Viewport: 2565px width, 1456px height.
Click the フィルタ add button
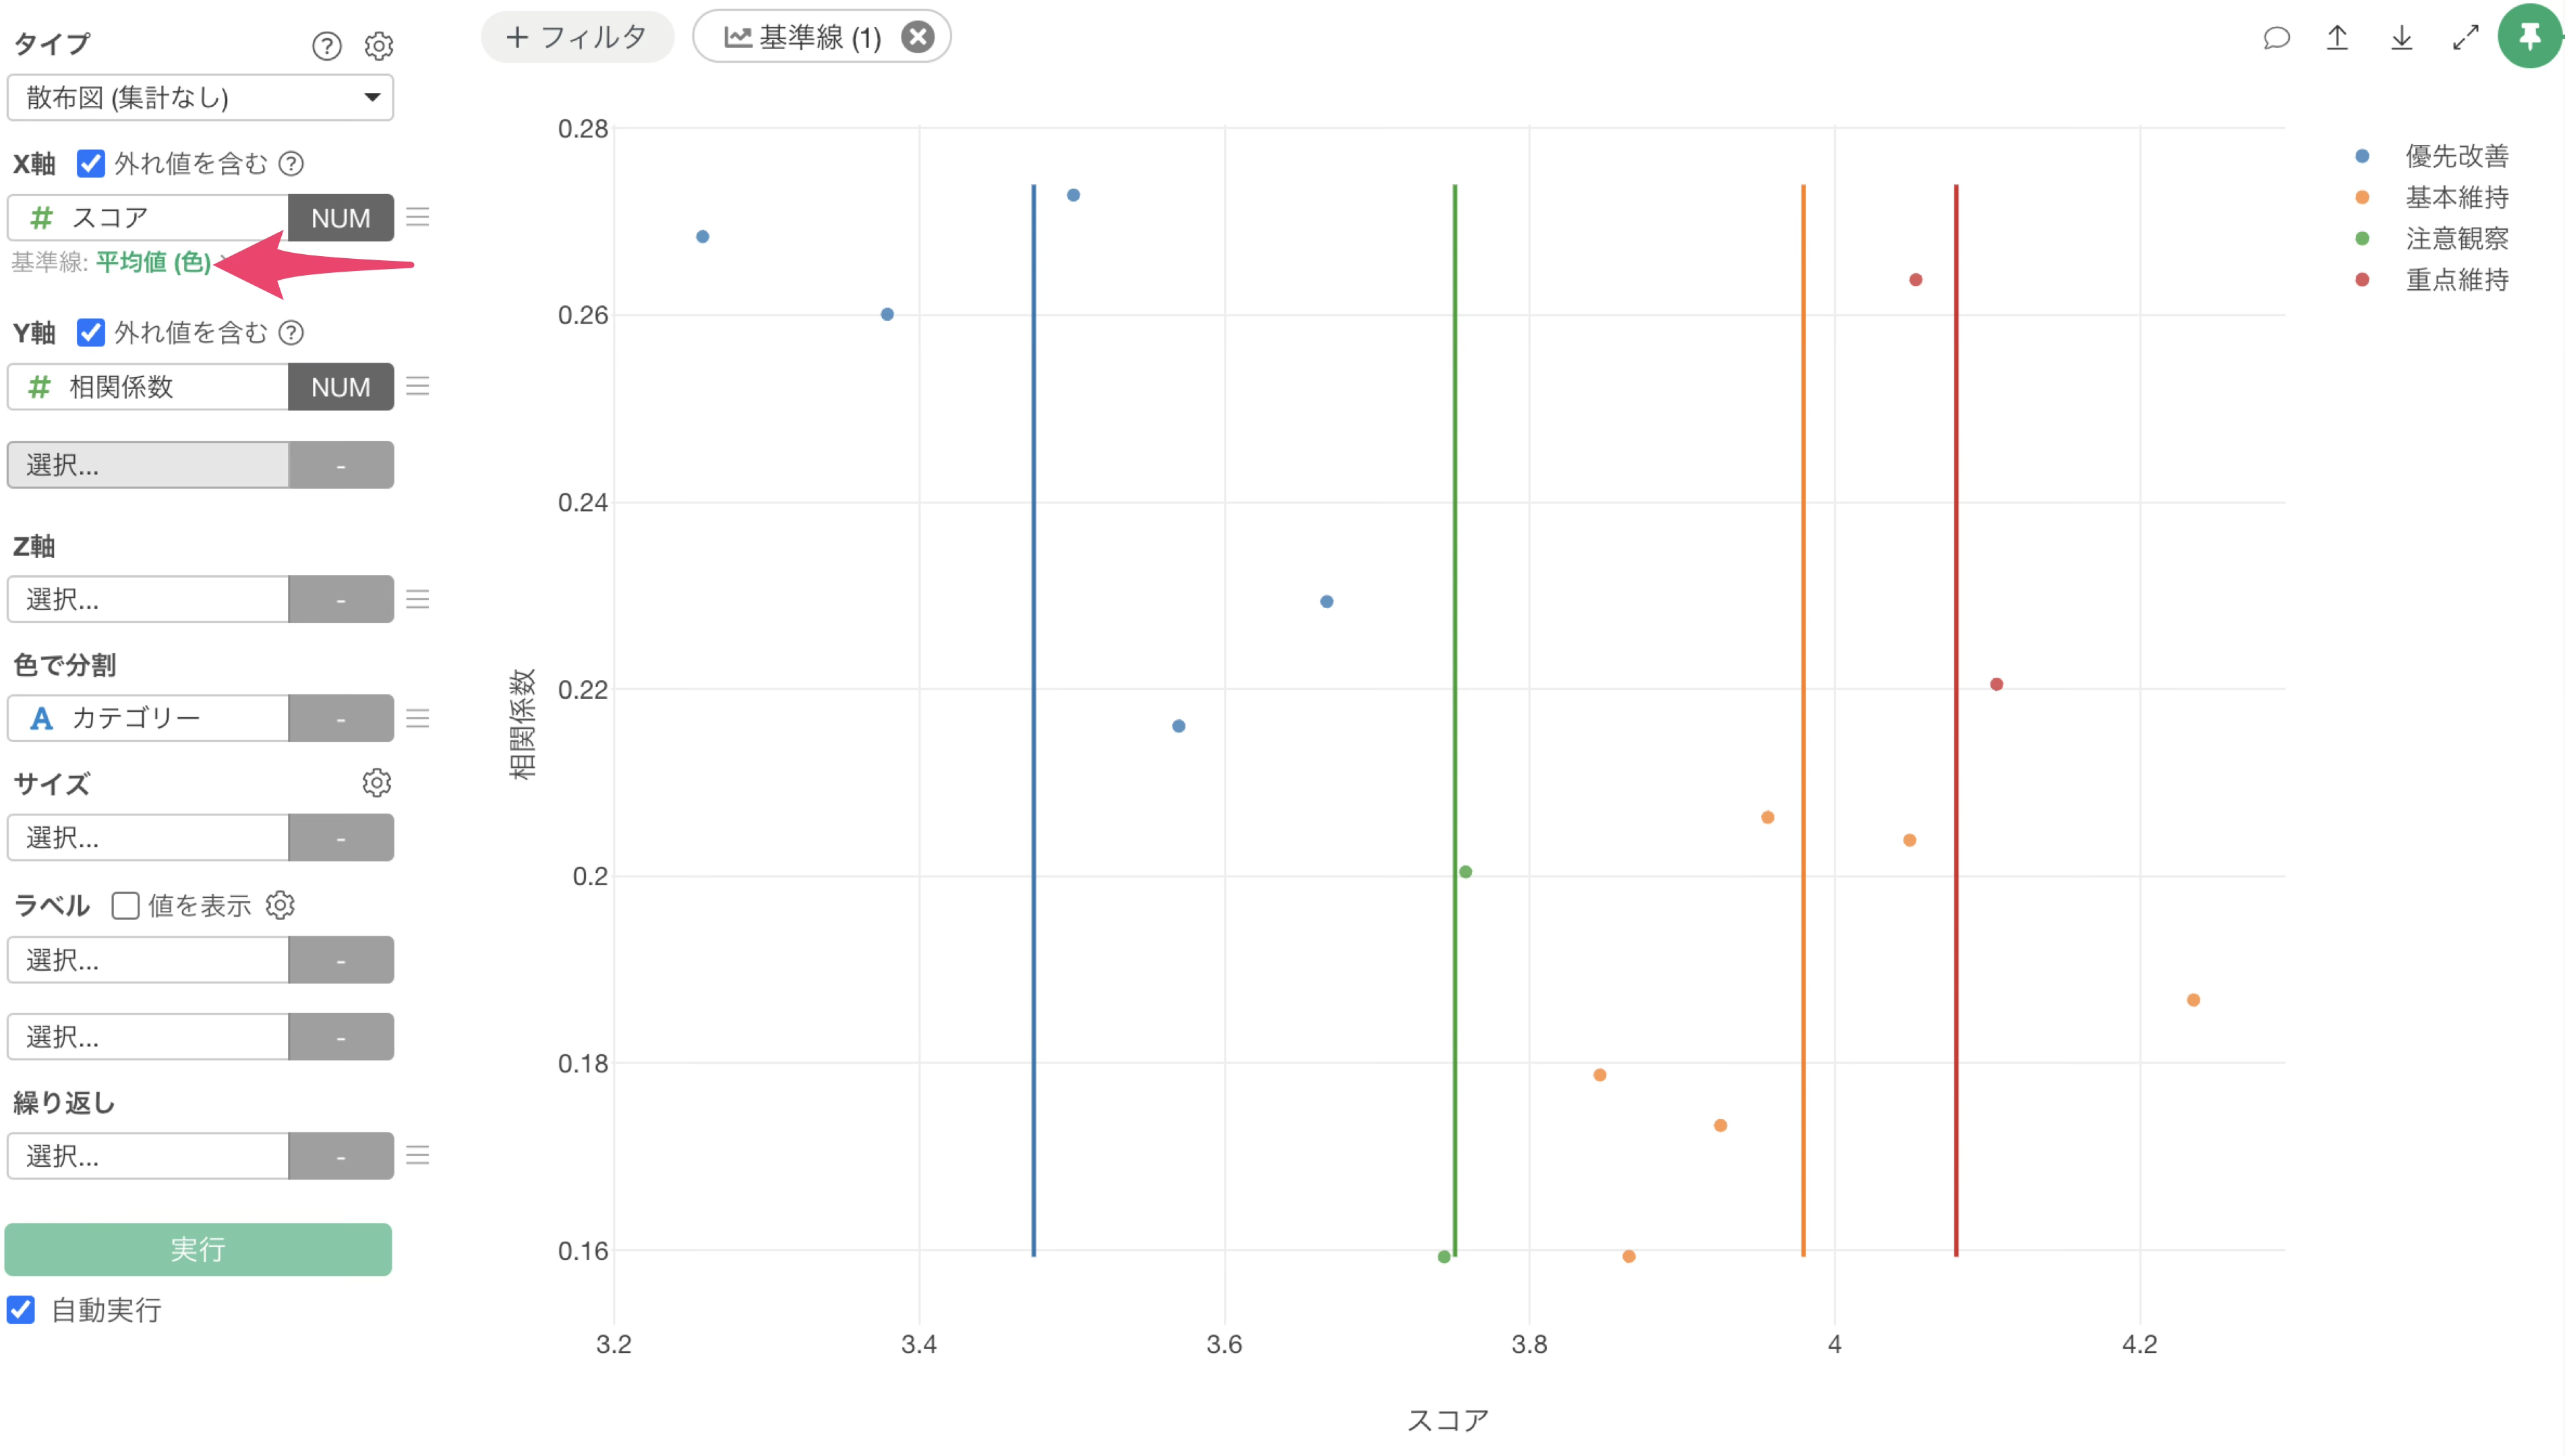click(x=577, y=38)
